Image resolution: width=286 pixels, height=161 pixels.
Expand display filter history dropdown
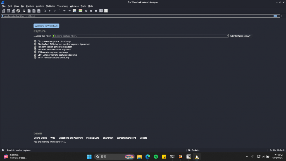279,16
